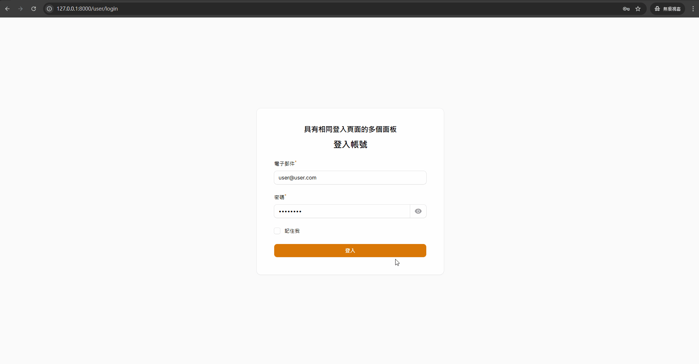699x364 pixels.
Task: Open site information next to the address bar
Action: click(49, 8)
